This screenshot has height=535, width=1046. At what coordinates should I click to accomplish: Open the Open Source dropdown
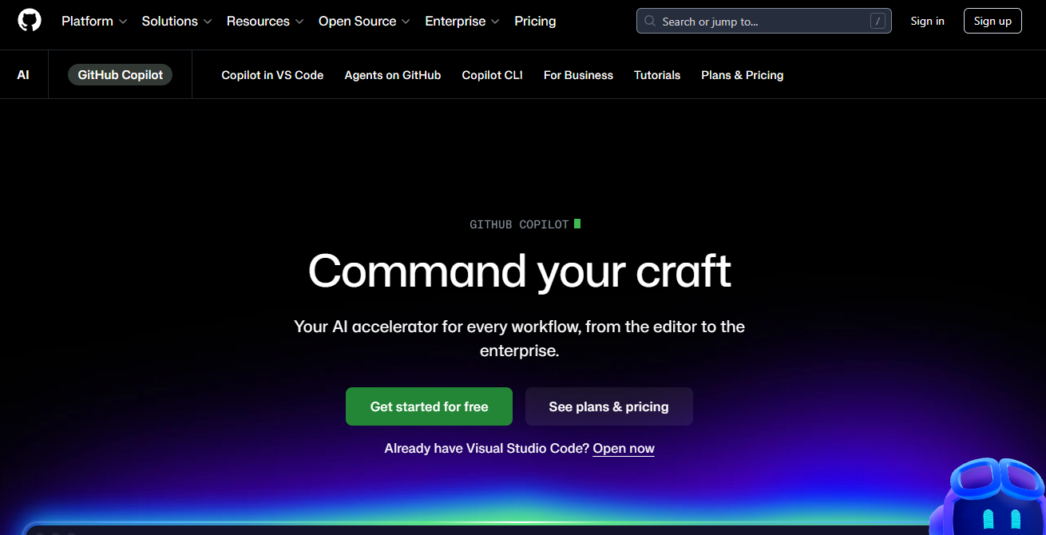pyautogui.click(x=364, y=22)
